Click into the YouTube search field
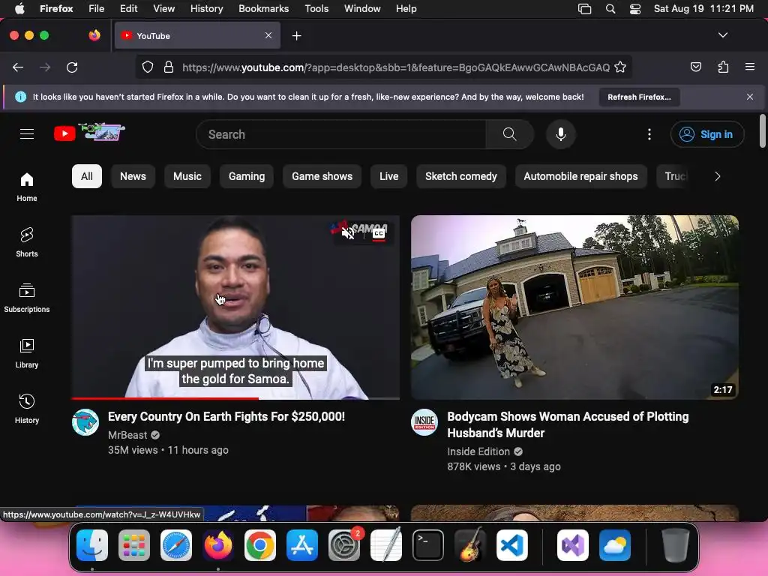 point(341,134)
